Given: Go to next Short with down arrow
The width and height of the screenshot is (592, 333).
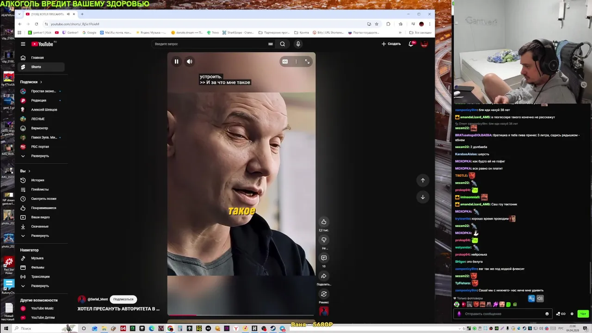Looking at the screenshot, I should [x=423, y=197].
